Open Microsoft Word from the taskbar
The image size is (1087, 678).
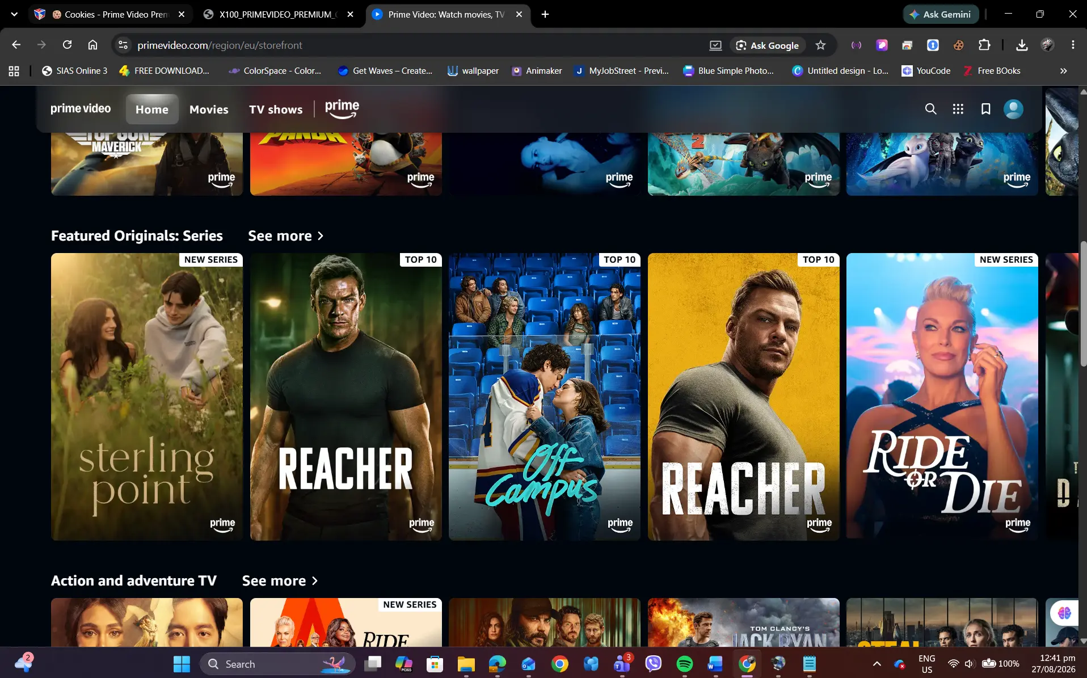[715, 664]
